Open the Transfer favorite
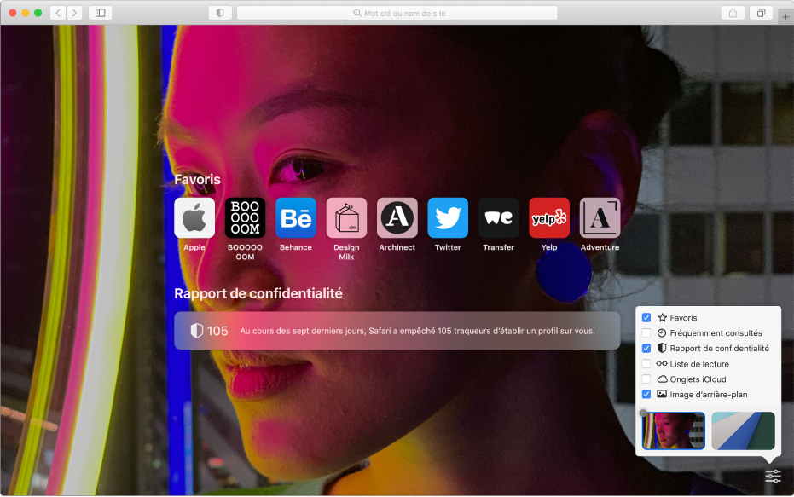Image resolution: width=794 pixels, height=497 pixels. point(498,218)
